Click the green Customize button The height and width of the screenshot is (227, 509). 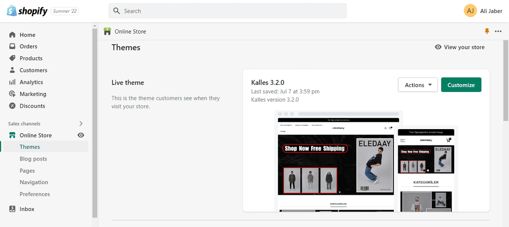(x=461, y=84)
